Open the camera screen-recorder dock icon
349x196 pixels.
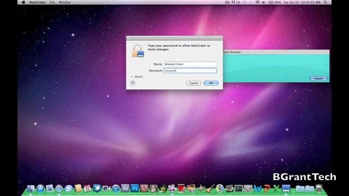tap(106, 188)
